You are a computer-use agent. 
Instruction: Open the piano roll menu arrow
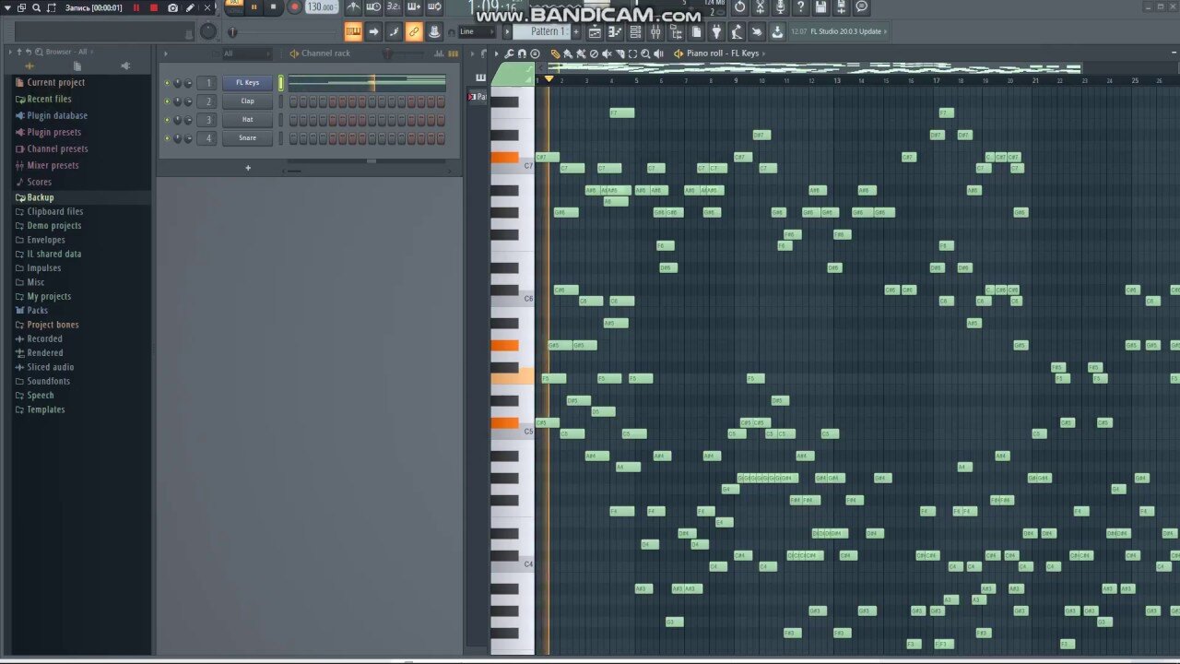pyautogui.click(x=496, y=53)
